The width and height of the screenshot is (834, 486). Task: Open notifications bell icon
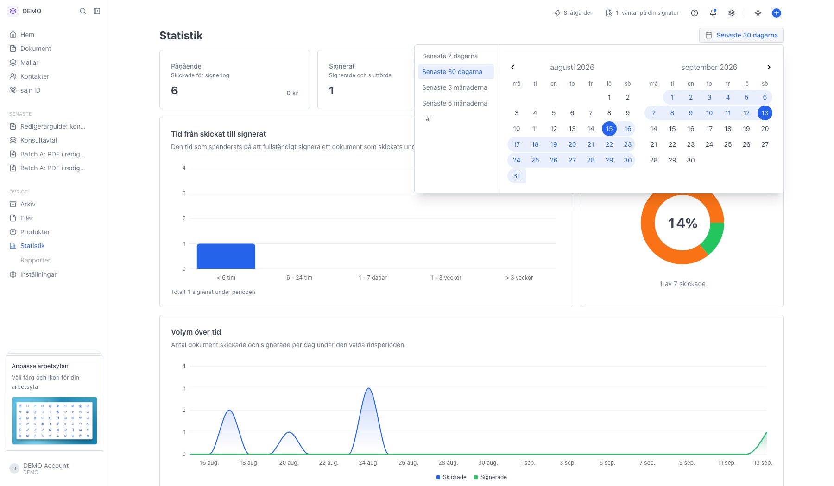pos(713,13)
